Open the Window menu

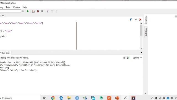pos(16,7)
